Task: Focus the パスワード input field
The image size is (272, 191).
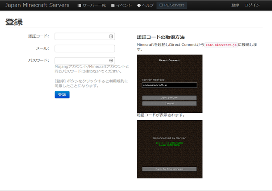Action: click(x=85, y=61)
